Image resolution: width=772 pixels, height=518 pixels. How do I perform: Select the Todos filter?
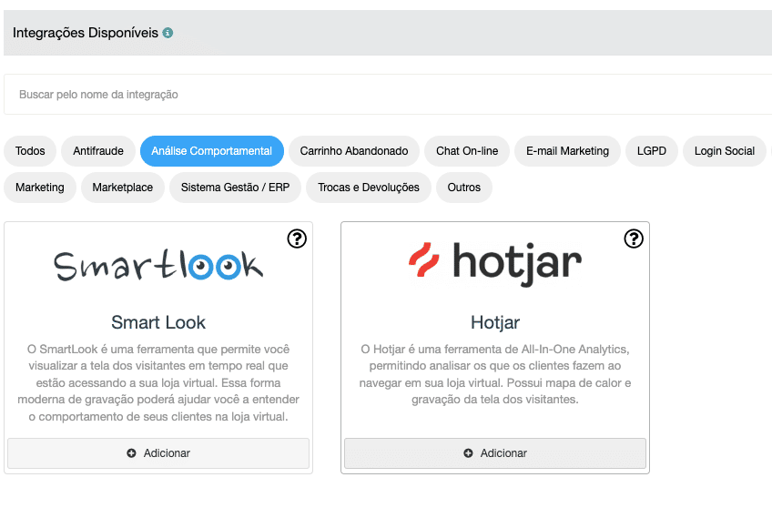click(30, 151)
